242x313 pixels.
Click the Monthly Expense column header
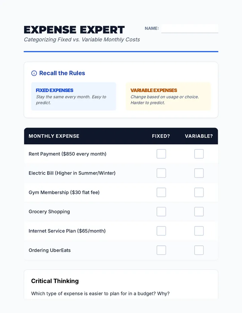pyautogui.click(x=54, y=136)
